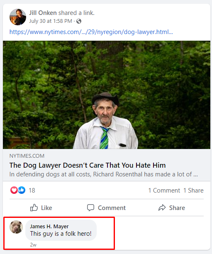Open the Dog Lawyer article headline
The image size is (212, 254).
point(88,165)
